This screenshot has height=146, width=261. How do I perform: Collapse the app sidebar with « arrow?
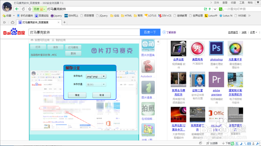[x=158, y=42]
